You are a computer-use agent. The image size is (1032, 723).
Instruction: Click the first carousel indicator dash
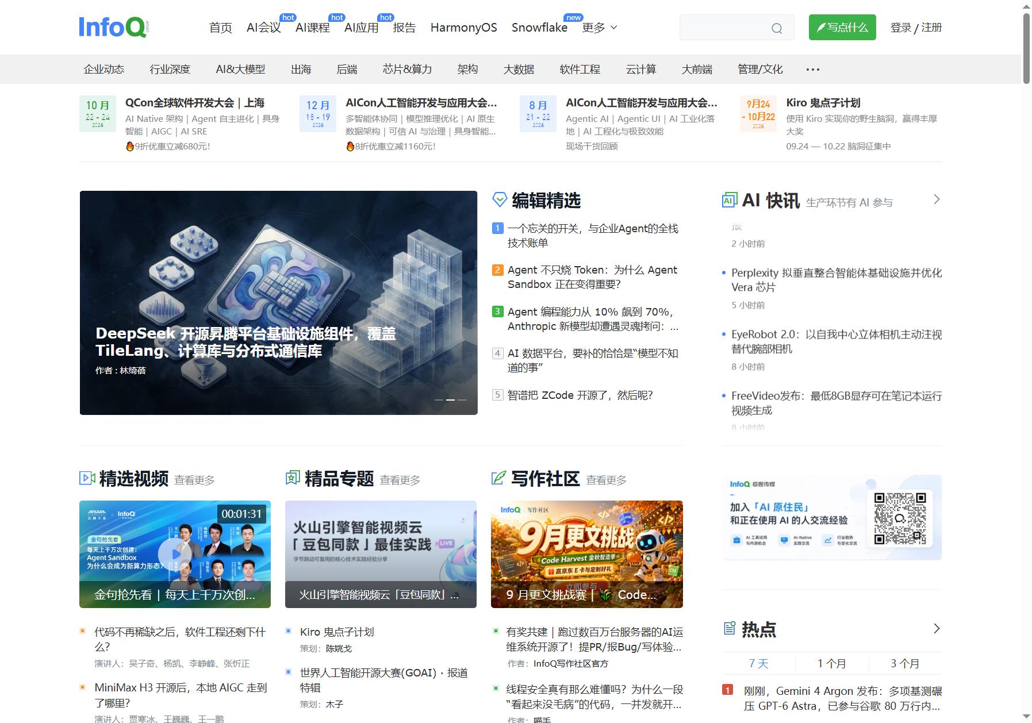tap(439, 399)
